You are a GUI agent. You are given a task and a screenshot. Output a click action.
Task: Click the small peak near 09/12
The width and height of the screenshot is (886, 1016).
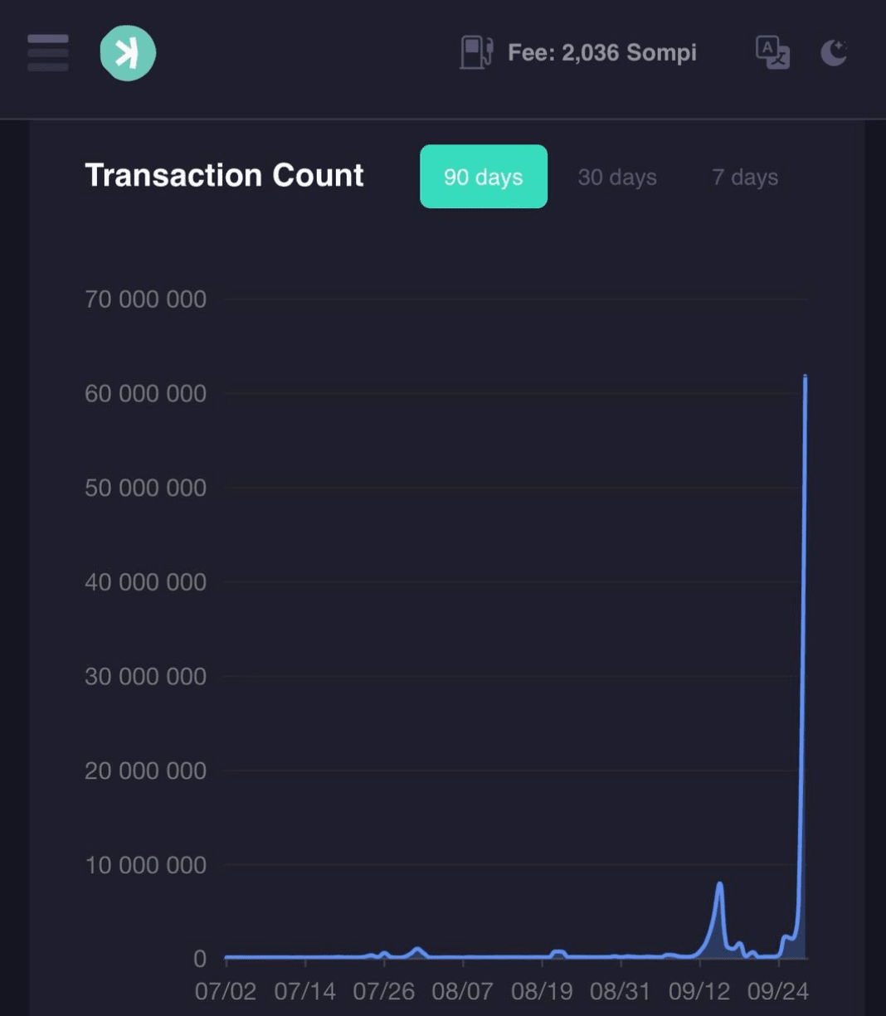(719, 884)
